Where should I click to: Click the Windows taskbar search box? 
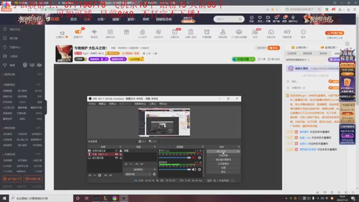click(x=41, y=198)
